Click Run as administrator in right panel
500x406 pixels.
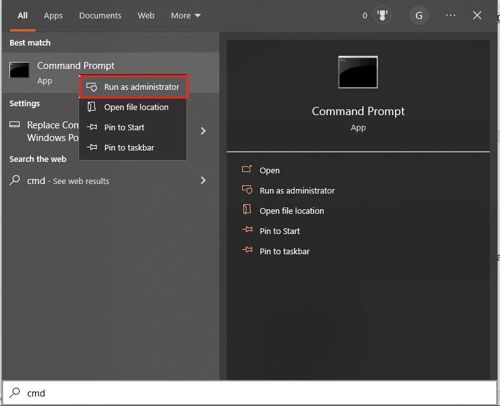click(296, 190)
